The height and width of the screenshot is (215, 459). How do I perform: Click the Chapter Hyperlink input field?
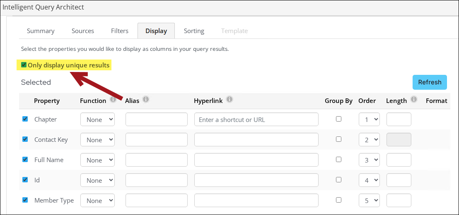[256, 119]
